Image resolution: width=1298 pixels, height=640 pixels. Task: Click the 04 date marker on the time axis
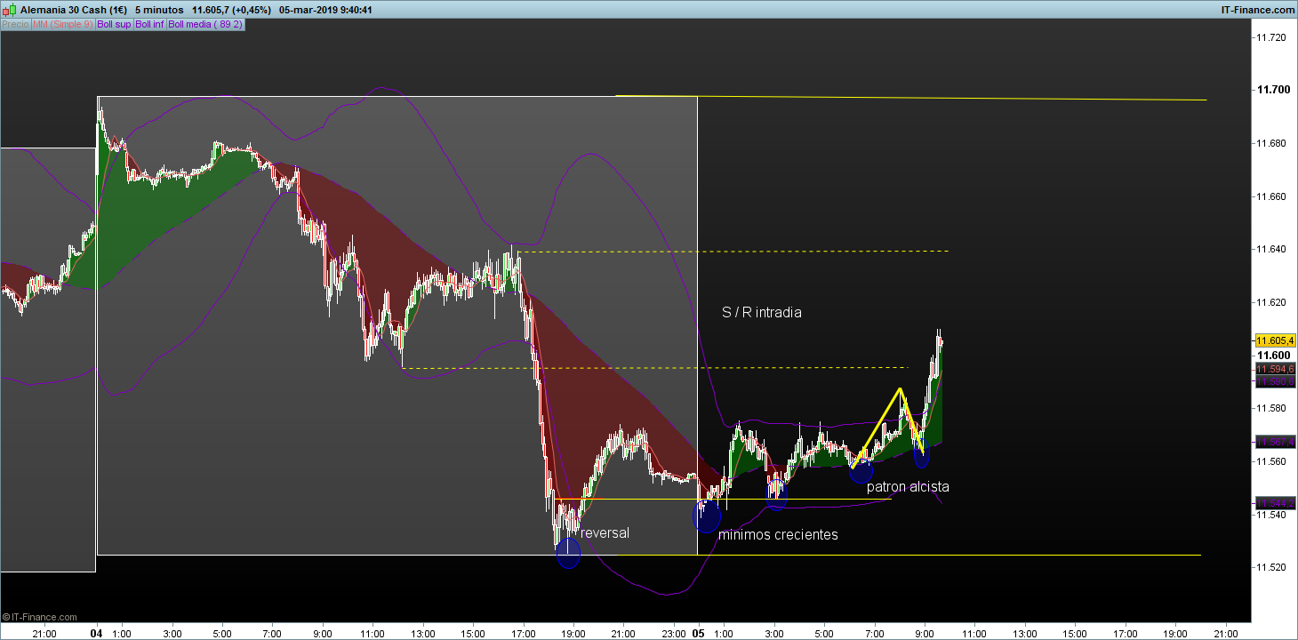tap(97, 634)
